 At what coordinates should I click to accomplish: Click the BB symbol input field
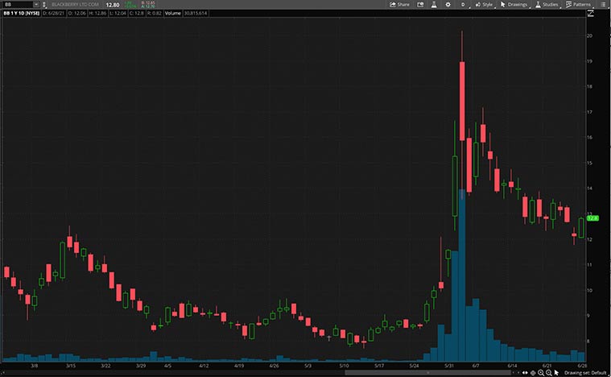coord(16,4)
